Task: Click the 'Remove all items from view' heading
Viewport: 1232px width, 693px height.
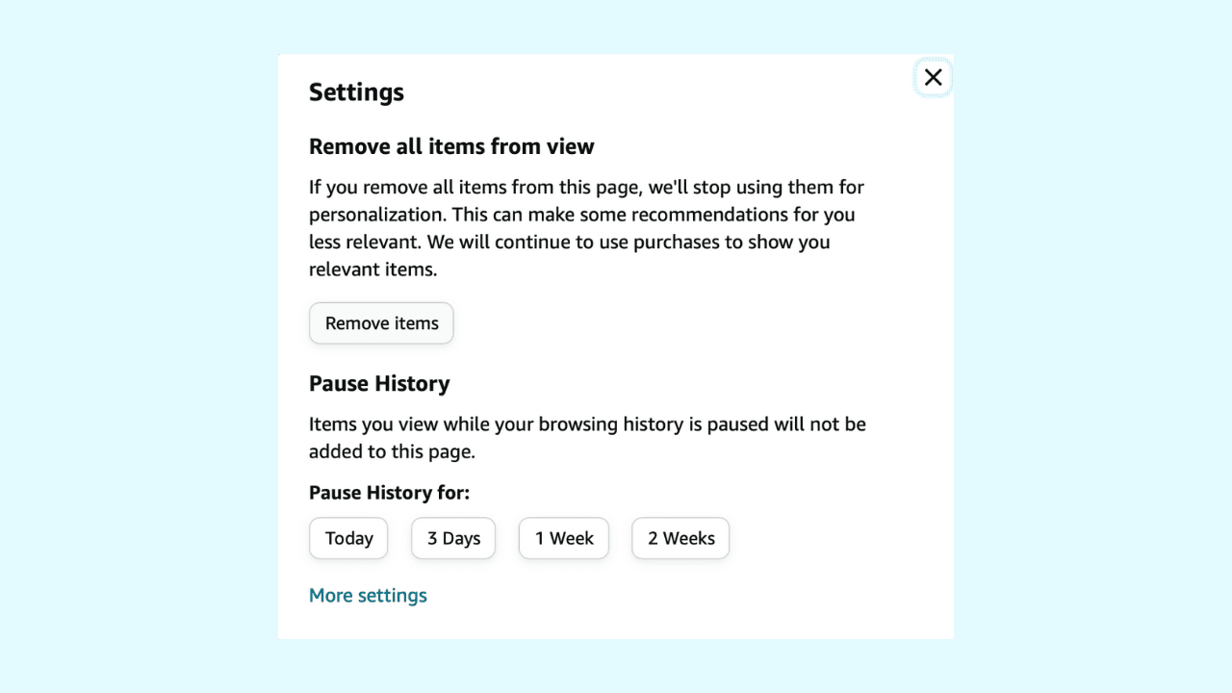Action: click(451, 146)
